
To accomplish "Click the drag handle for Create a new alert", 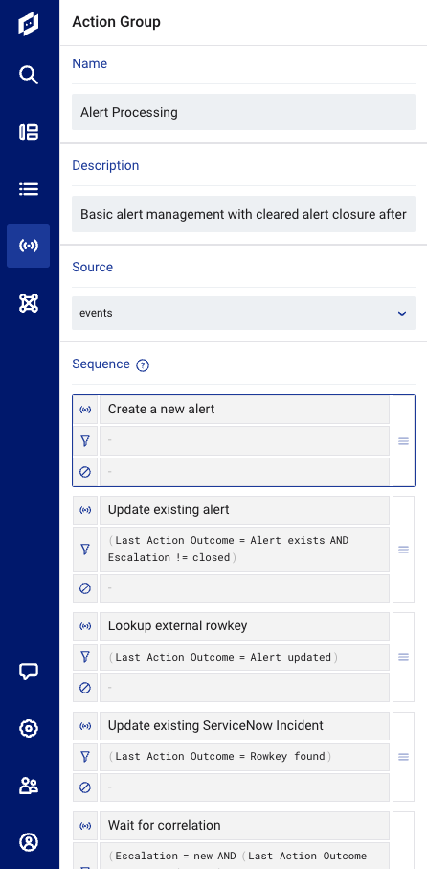I will click(x=404, y=441).
